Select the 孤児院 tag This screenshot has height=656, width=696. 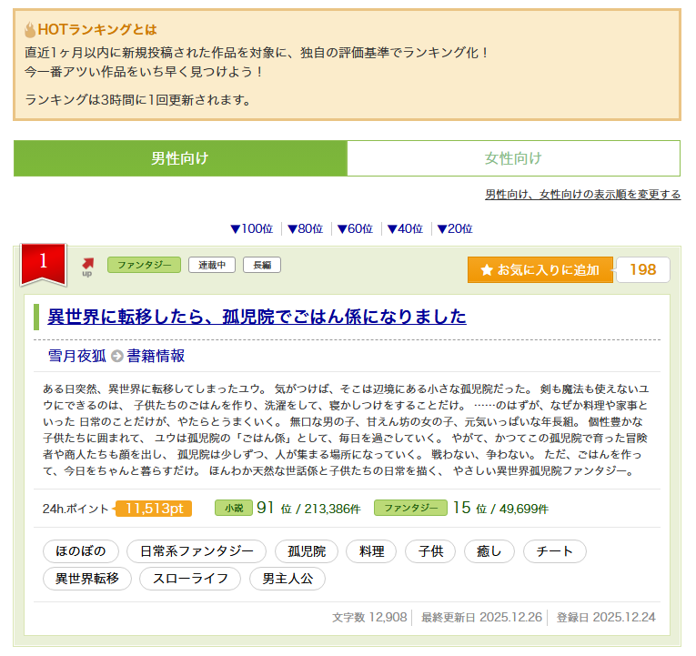tap(307, 551)
